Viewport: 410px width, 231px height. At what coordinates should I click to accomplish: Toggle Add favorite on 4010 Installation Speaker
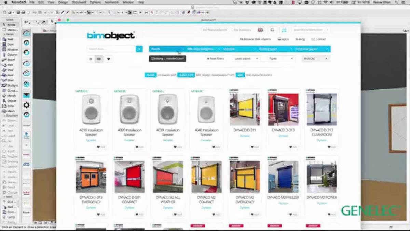click(x=101, y=147)
